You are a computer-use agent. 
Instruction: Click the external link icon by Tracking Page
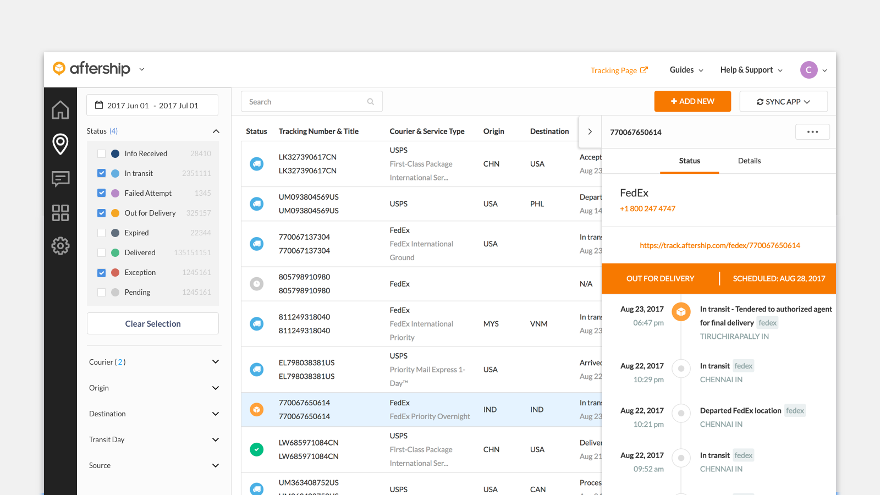coord(644,70)
